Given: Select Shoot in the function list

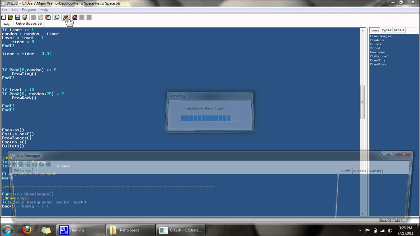Looking at the screenshot, I should (x=375, y=48).
